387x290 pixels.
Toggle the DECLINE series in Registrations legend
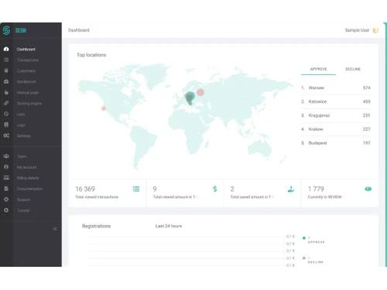click(313, 260)
